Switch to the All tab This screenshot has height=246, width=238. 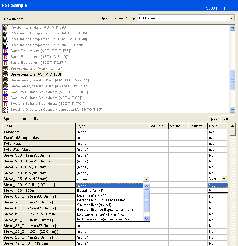click(225, 119)
